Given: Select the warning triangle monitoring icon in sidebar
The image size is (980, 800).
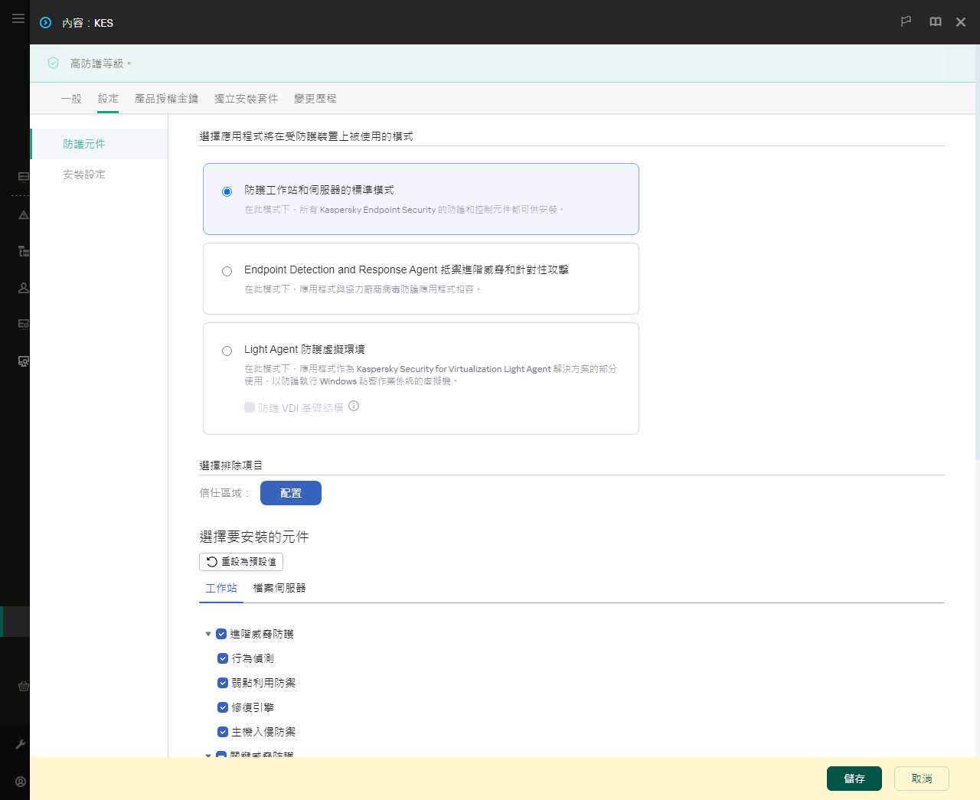Looking at the screenshot, I should tap(22, 215).
